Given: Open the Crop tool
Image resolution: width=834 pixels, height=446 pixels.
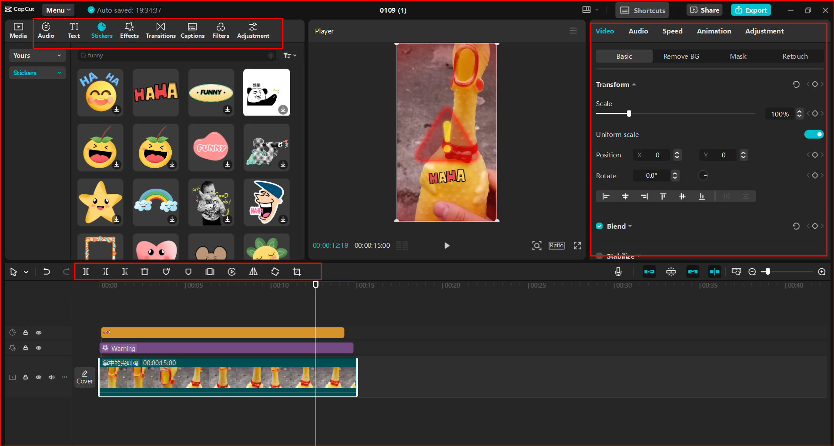Looking at the screenshot, I should coord(297,271).
